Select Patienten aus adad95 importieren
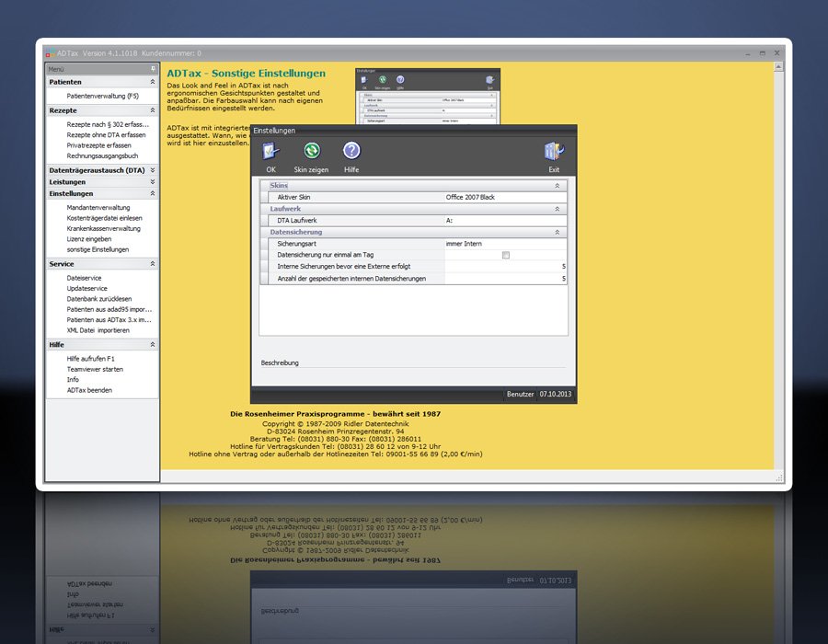Image resolution: width=828 pixels, height=644 pixels. click(109, 309)
